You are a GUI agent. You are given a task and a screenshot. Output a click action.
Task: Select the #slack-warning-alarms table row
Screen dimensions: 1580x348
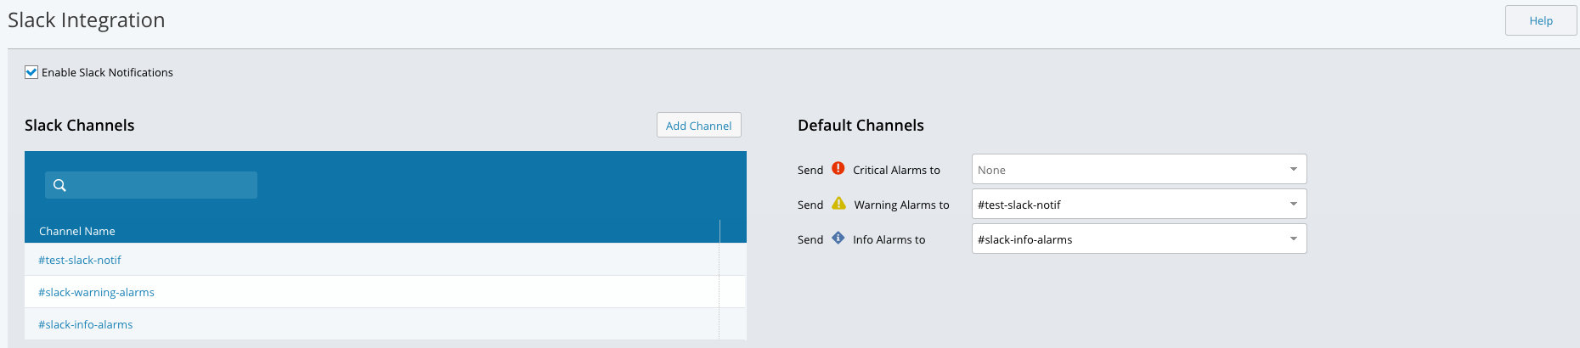(x=386, y=292)
